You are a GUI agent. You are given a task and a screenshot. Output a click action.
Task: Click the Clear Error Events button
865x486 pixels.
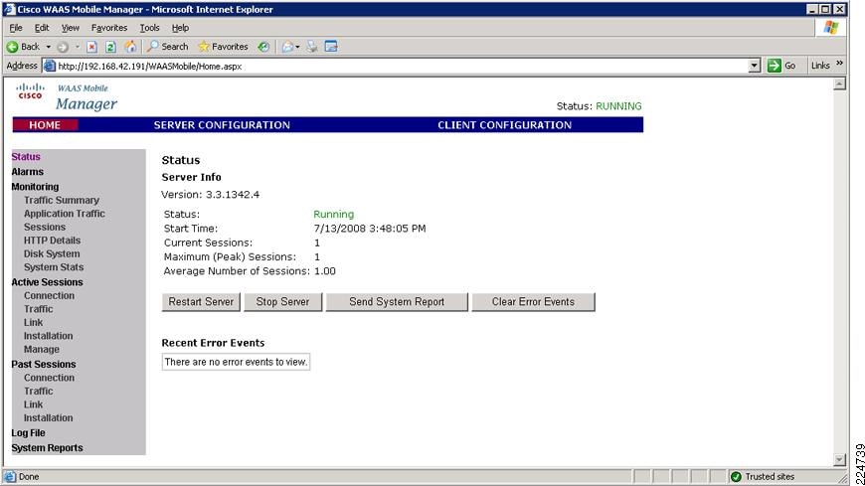(x=534, y=302)
